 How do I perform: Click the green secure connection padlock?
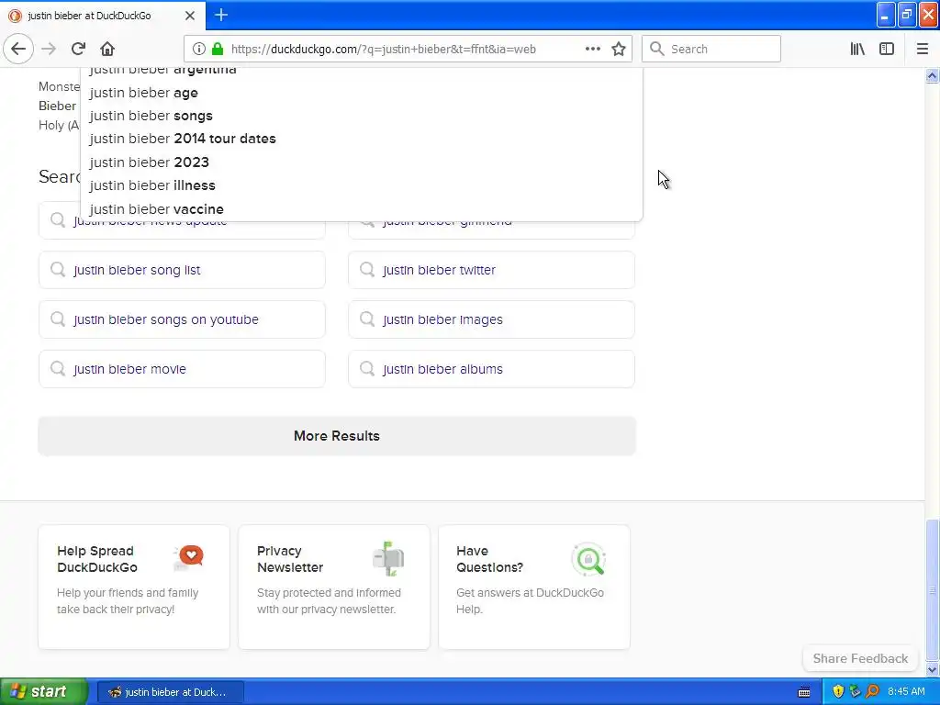click(218, 49)
